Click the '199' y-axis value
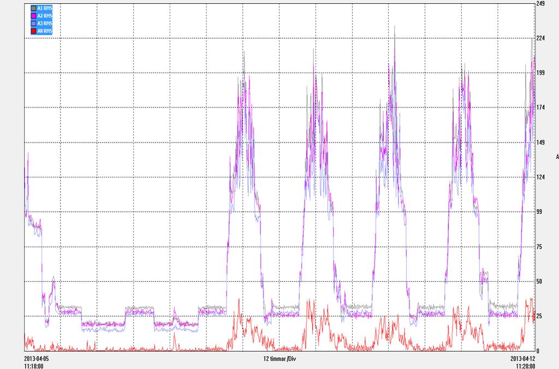 540,73
